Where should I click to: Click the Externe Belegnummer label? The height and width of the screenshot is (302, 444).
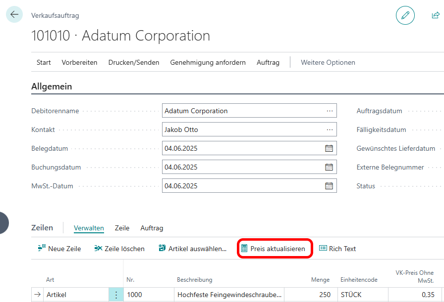(390, 167)
